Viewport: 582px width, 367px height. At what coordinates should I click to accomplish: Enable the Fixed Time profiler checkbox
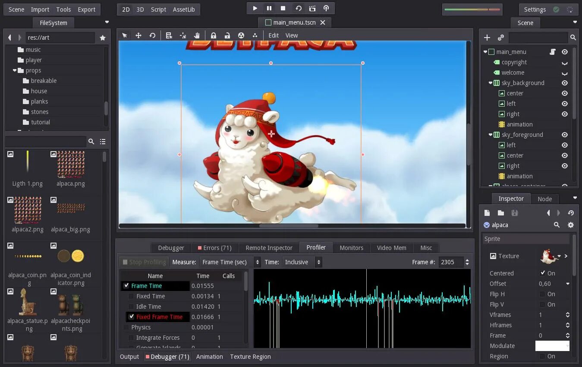[x=132, y=296]
